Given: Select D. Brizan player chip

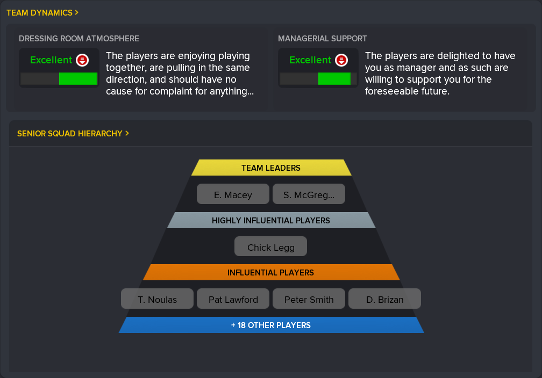Looking at the screenshot, I should tap(385, 299).
